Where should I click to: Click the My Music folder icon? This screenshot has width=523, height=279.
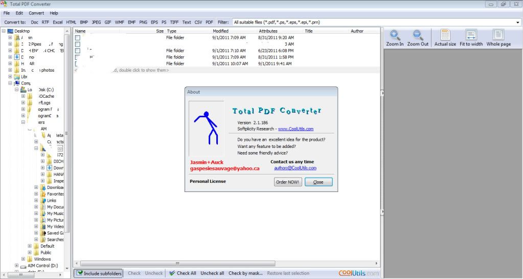(43, 213)
